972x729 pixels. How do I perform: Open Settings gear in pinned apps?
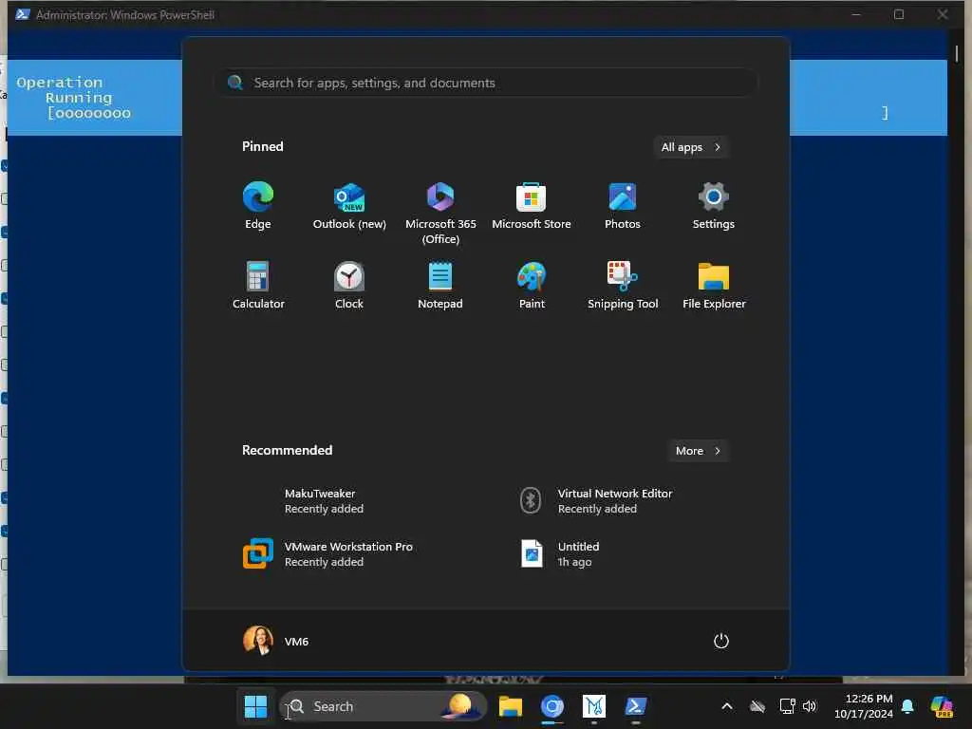pyautogui.click(x=714, y=206)
